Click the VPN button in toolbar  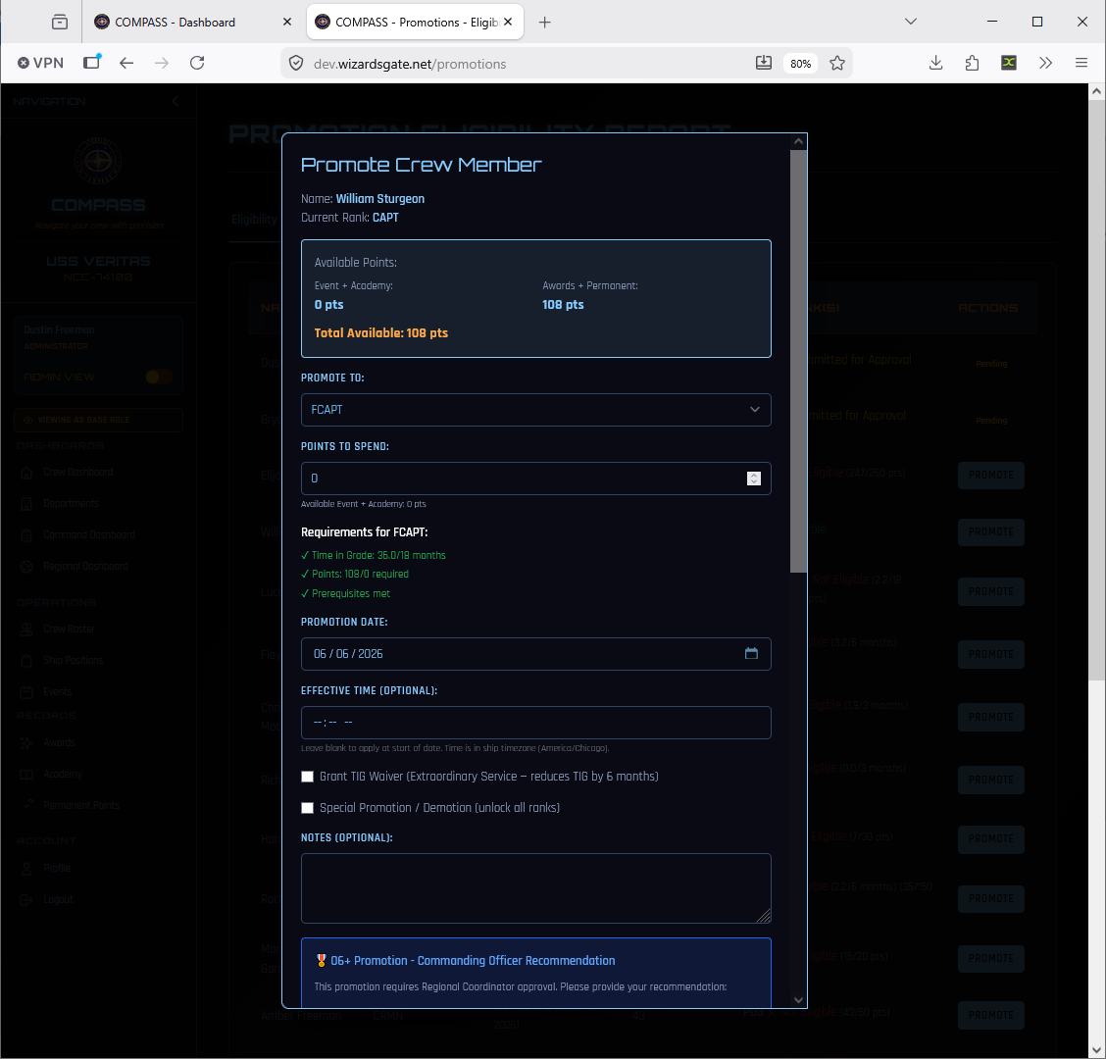pos(41,63)
